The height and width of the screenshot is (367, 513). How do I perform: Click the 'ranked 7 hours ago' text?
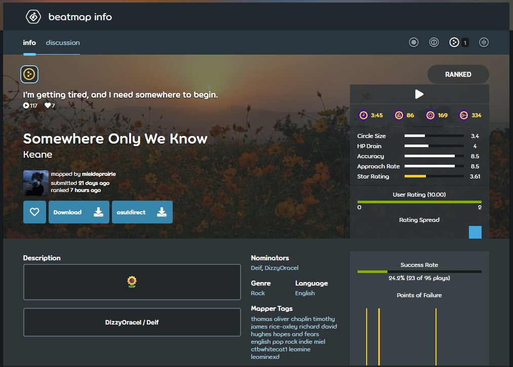(x=75, y=190)
